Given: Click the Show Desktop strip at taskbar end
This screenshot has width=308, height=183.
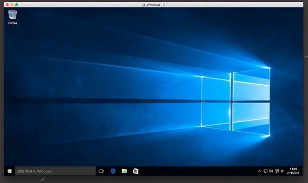Looking at the screenshot, I should [x=302, y=171].
